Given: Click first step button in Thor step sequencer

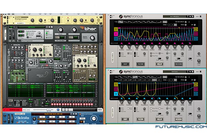Looking at the screenshot, I should pos(52,104).
